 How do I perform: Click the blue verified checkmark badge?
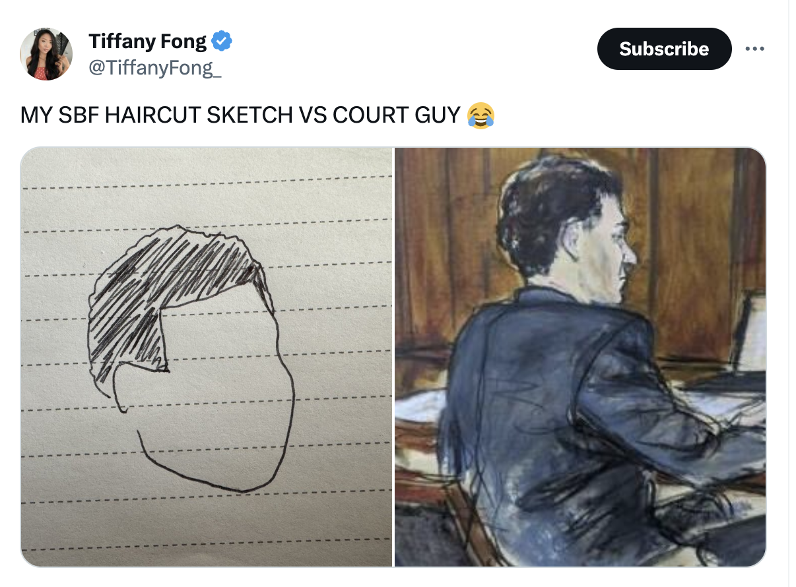tap(221, 42)
